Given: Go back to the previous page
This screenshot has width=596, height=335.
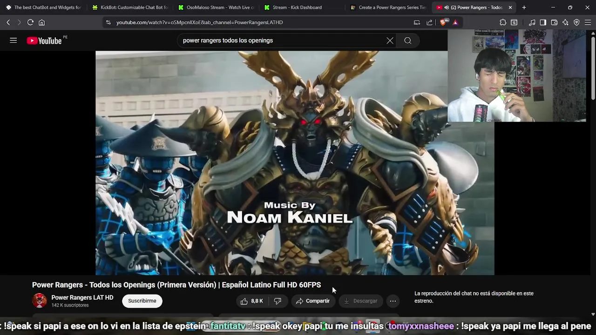Looking at the screenshot, I should click(8, 22).
